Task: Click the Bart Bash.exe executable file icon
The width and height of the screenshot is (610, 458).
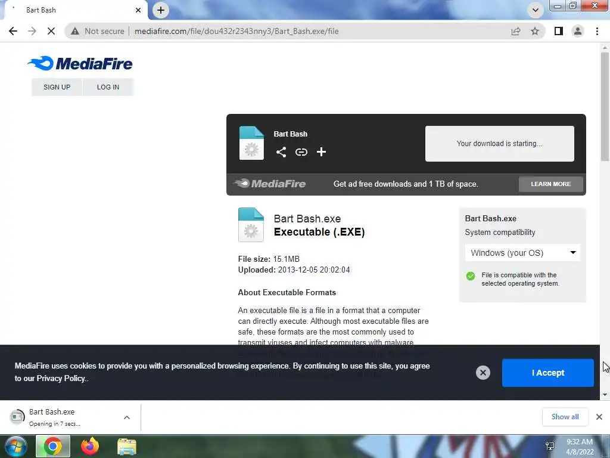Action: point(251,225)
